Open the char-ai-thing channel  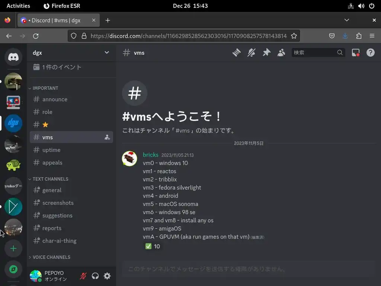click(x=71, y=241)
